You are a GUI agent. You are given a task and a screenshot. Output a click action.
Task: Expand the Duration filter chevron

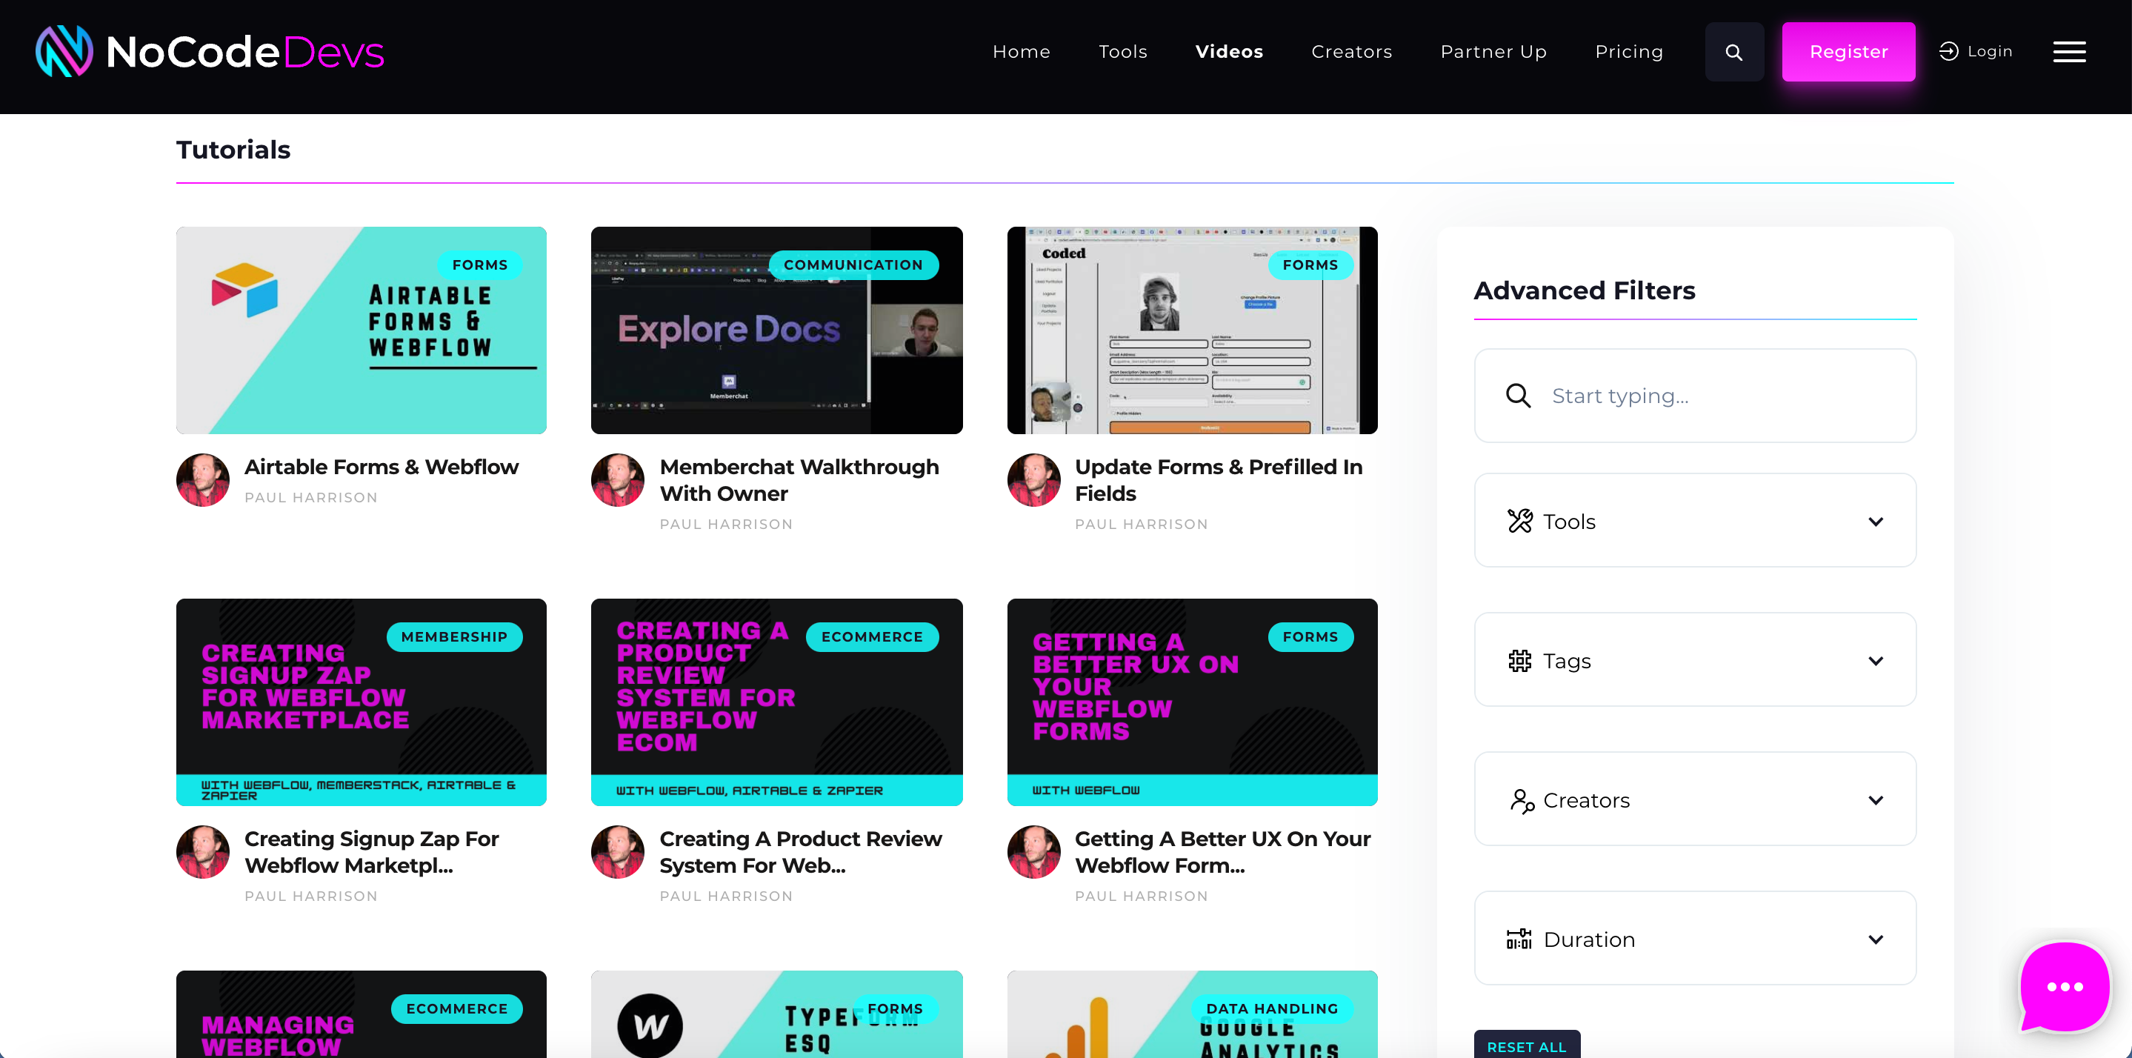click(x=1876, y=939)
